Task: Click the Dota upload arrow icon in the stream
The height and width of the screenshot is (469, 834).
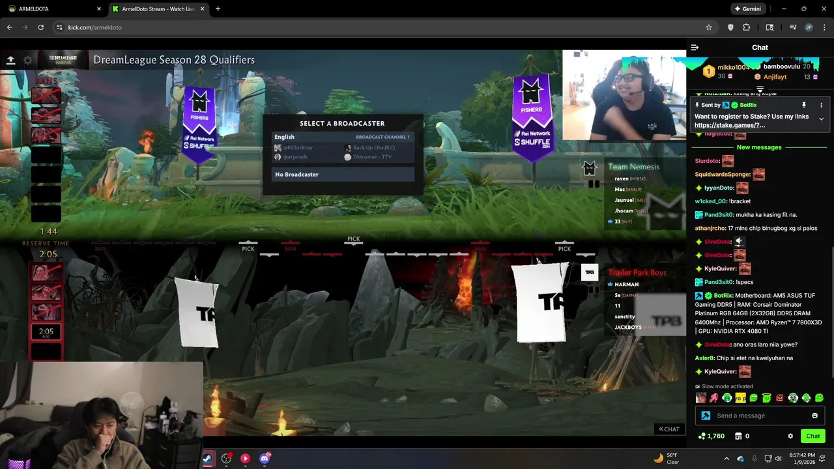Action: 10,60
